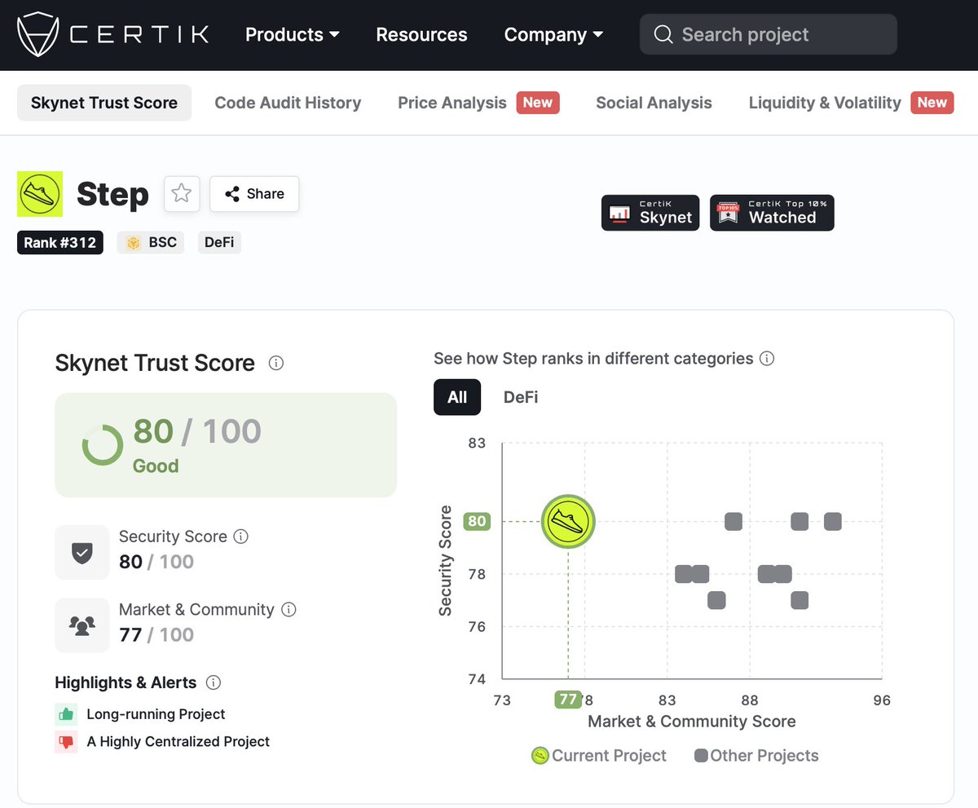This screenshot has height=808, width=978.
Task: Click the red thumbs-down icon
Action: tap(66, 742)
